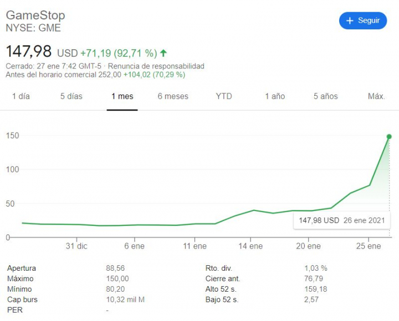Switch to the 1 día tab
The image size is (399, 321).
(x=21, y=96)
